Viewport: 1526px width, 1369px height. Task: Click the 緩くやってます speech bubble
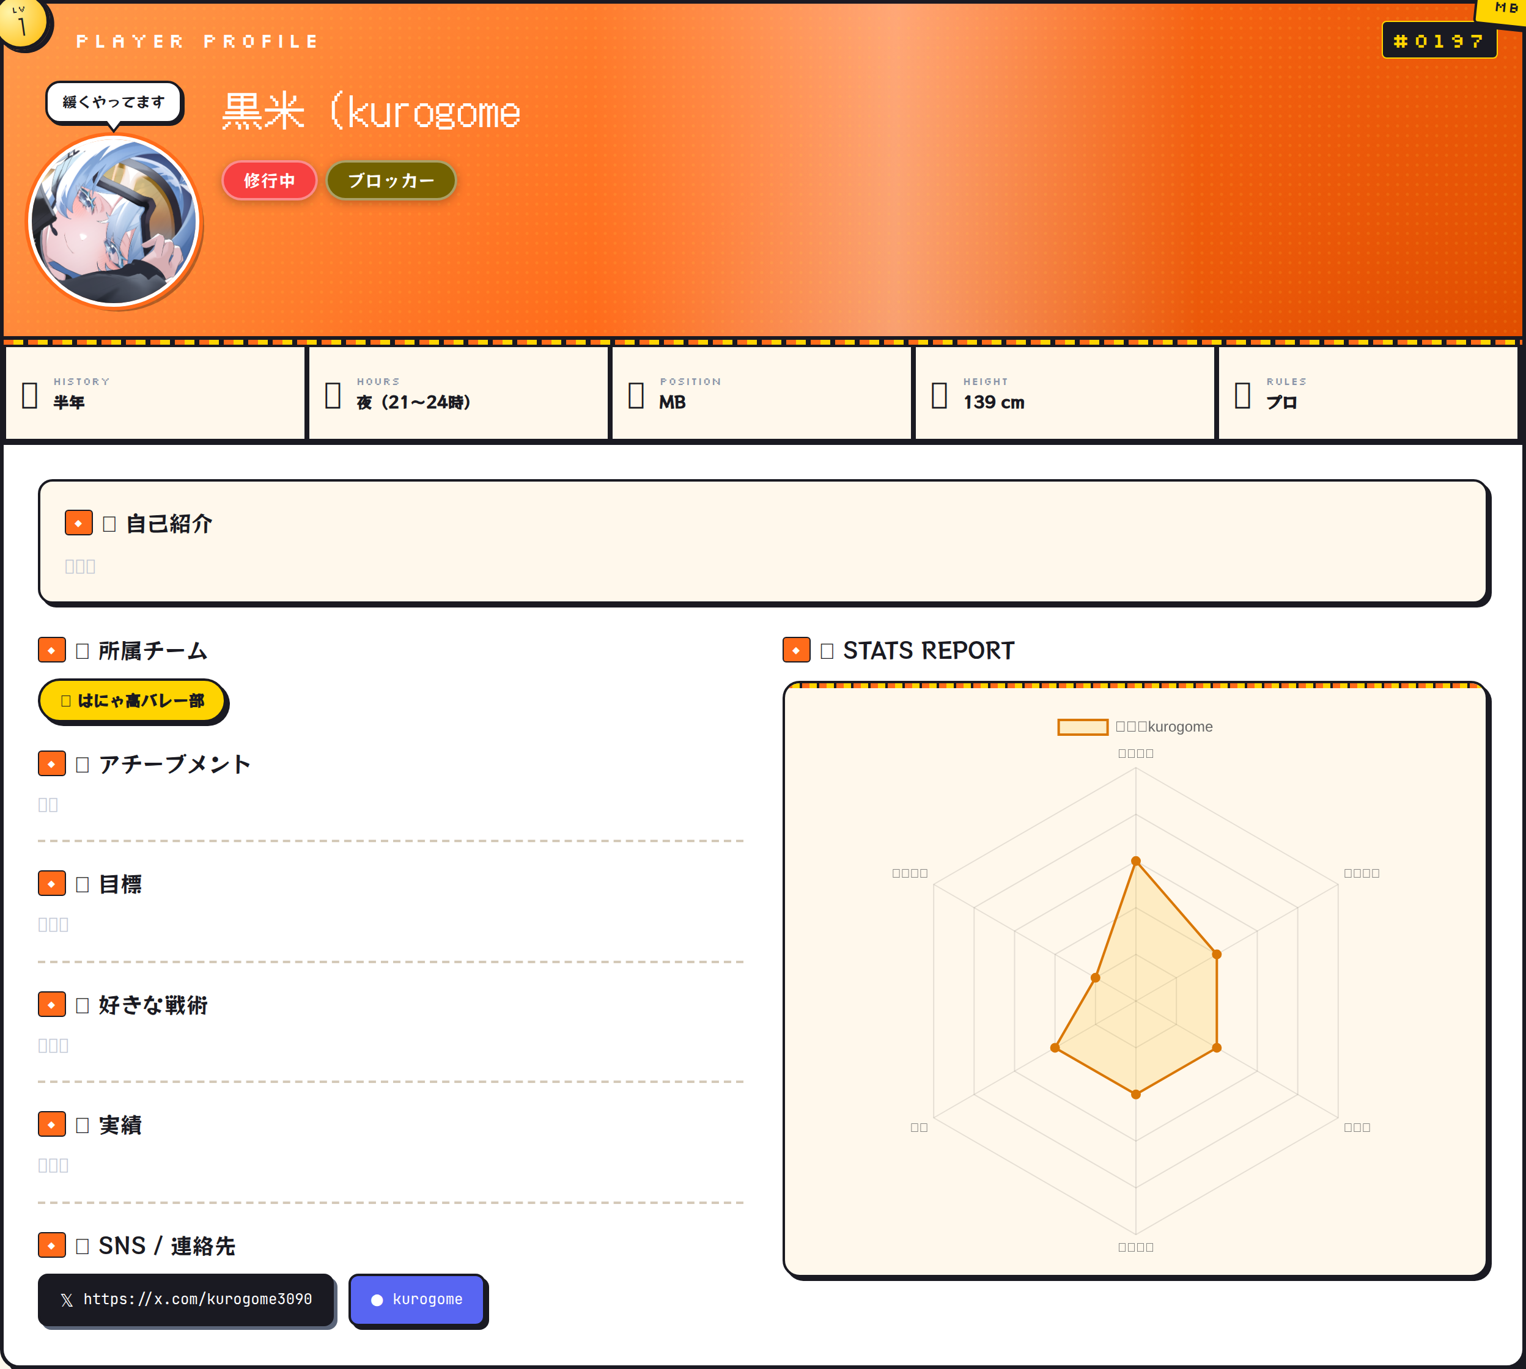tap(114, 102)
